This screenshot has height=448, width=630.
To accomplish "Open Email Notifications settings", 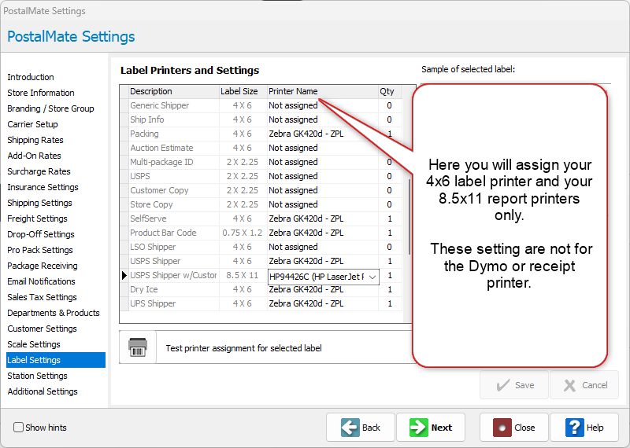I will 41,281.
